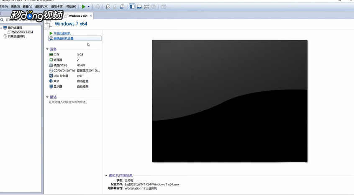Click Send Ctrl+Alt+Del toolbar icon
Screen dimensions: 354x195
click(x=97, y=7)
